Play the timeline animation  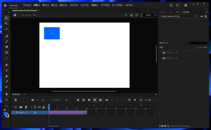pyautogui.click(x=135, y=100)
